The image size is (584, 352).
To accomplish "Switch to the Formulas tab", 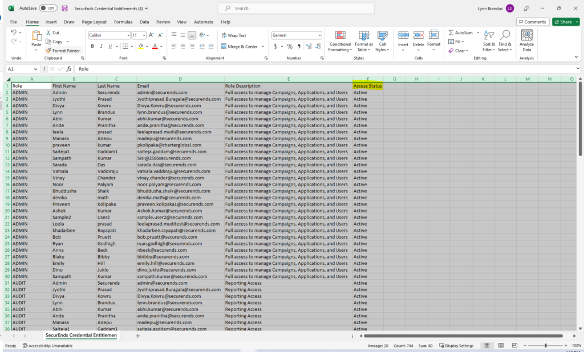I will (123, 22).
